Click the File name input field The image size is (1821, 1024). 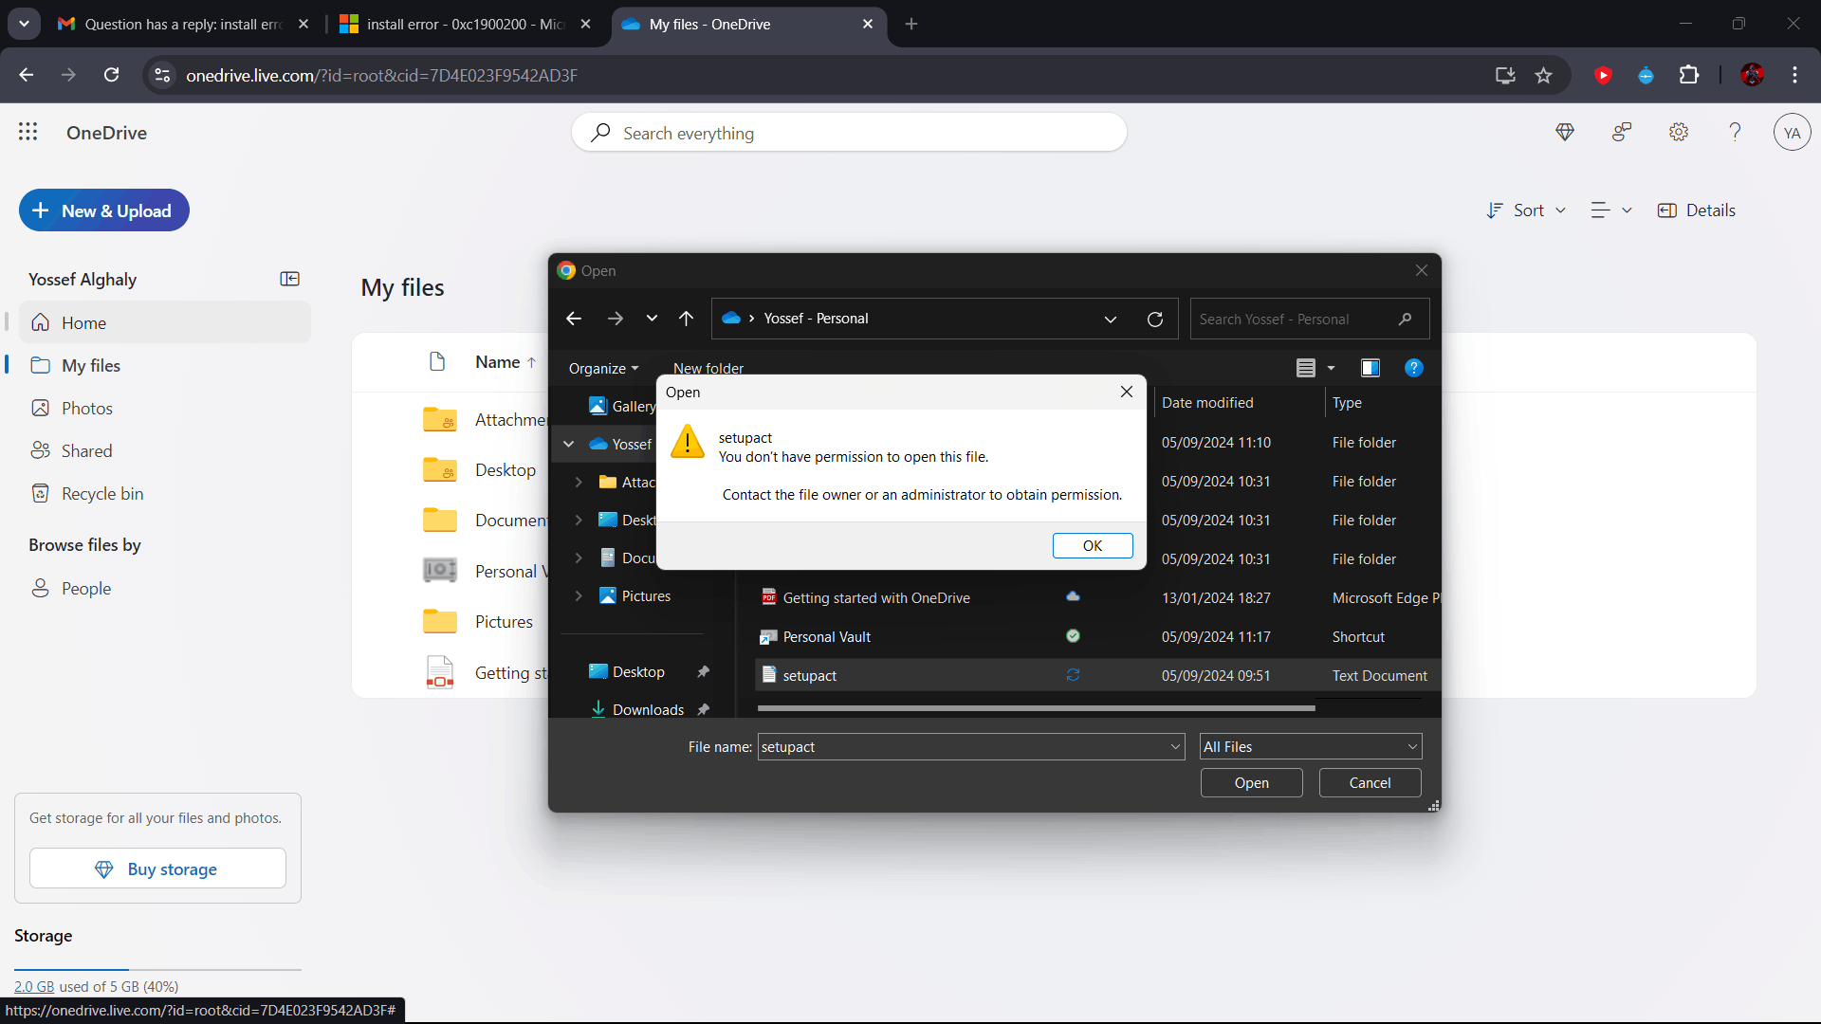963,747
